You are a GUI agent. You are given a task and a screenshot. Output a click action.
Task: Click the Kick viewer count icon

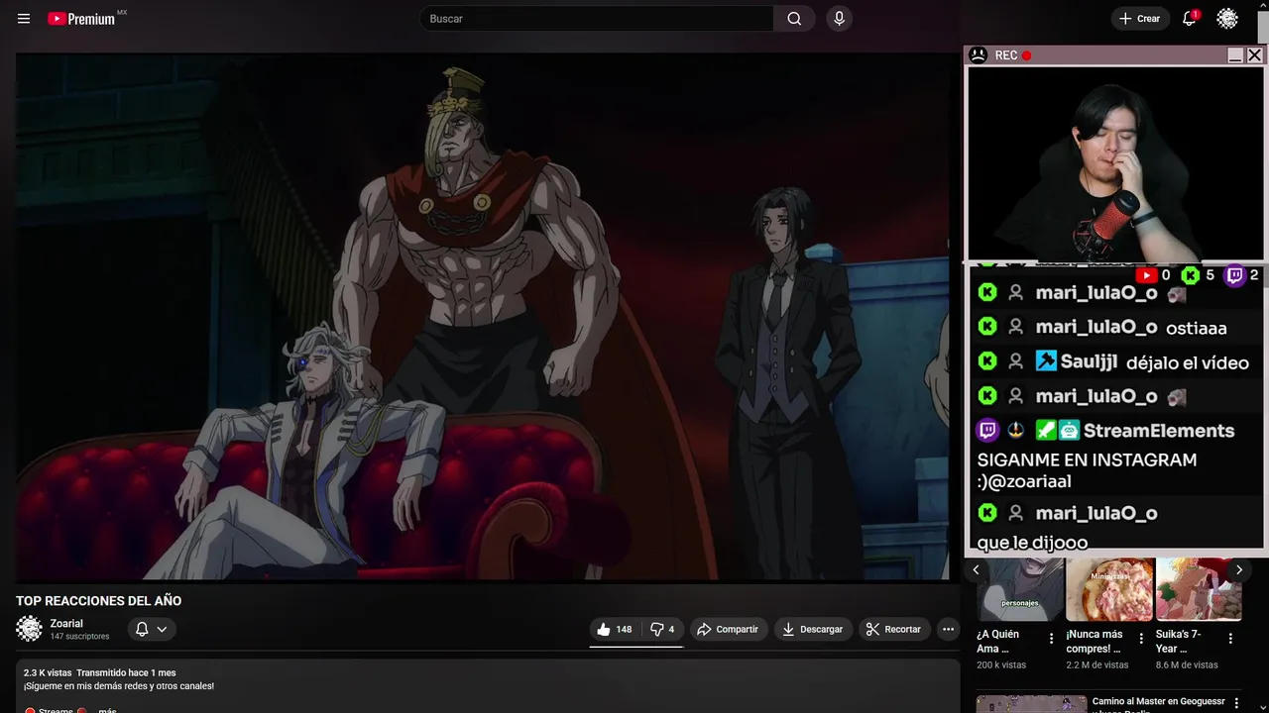pos(1190,275)
